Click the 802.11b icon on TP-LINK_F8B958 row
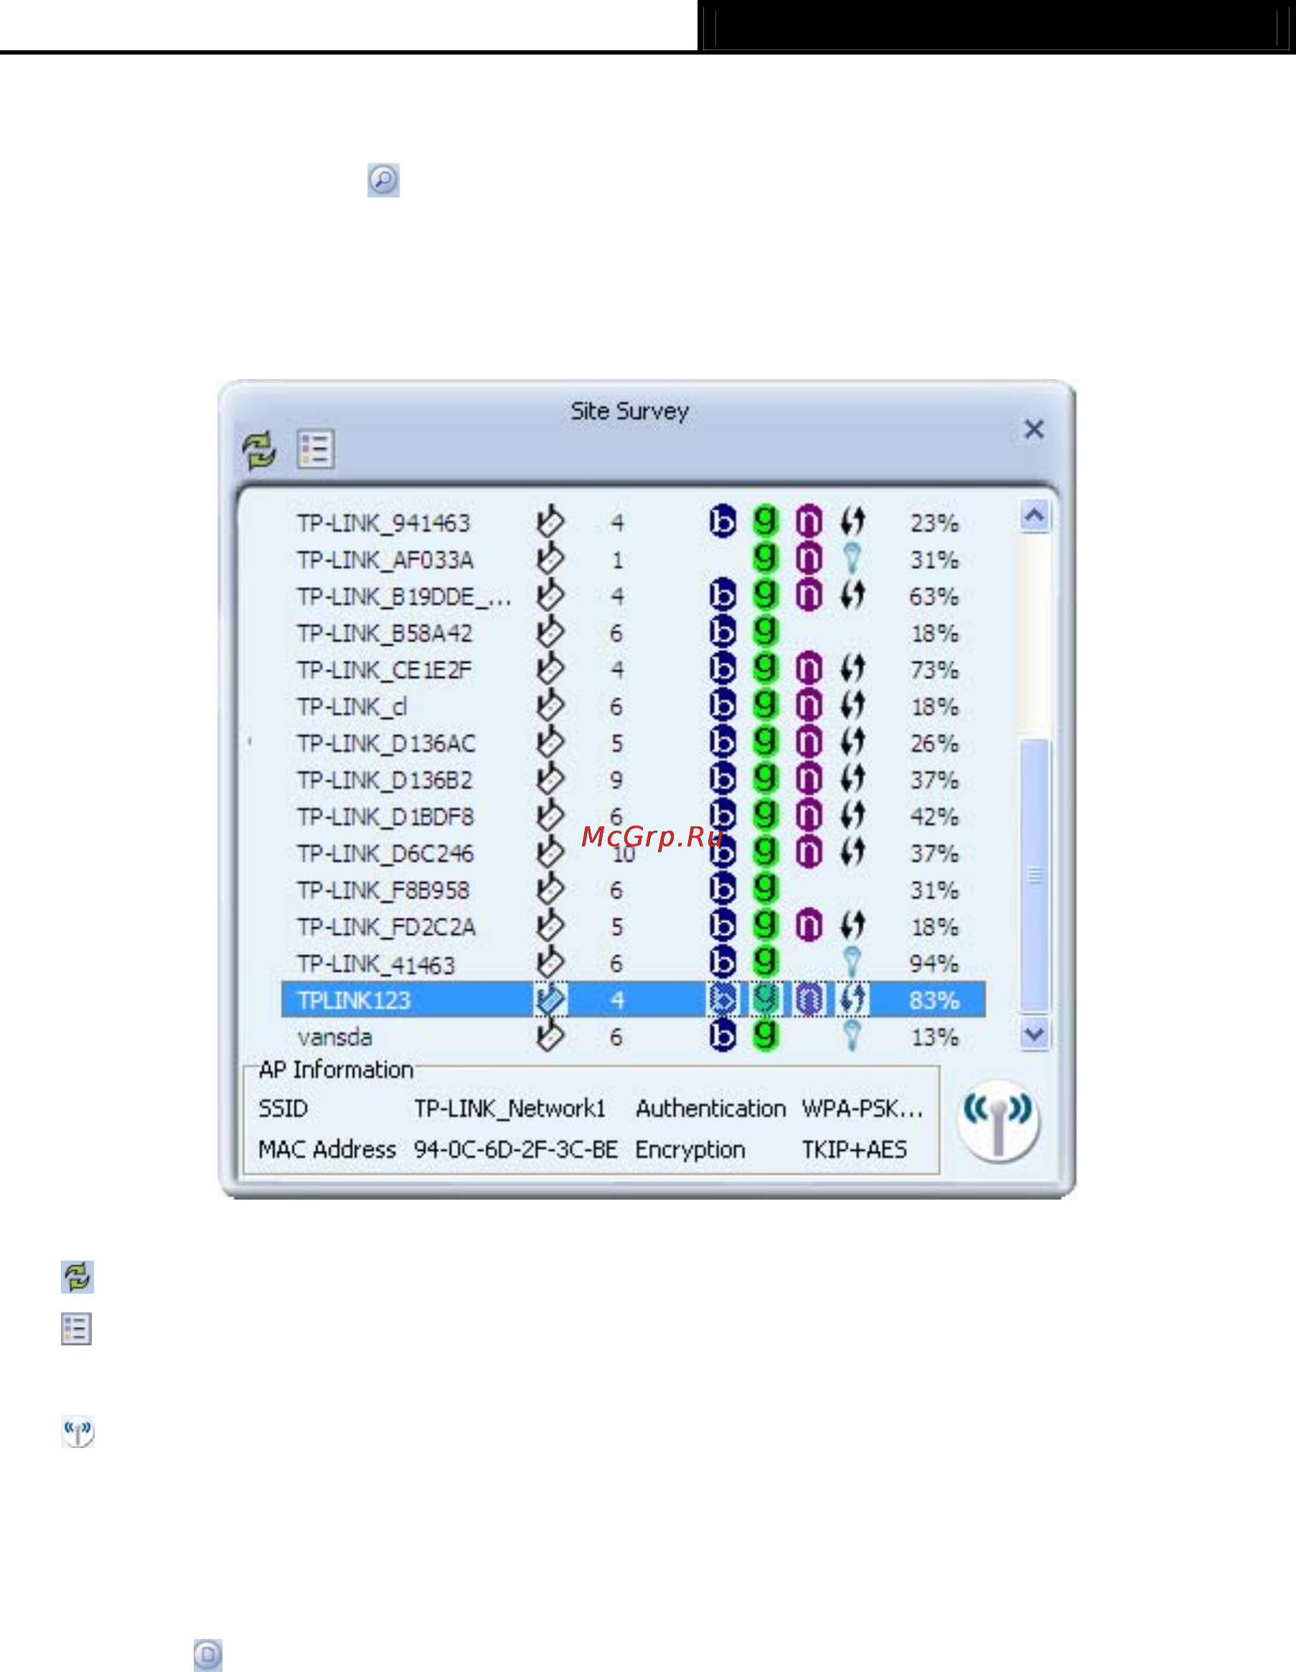The width and height of the screenshot is (1296, 1672). [x=722, y=889]
